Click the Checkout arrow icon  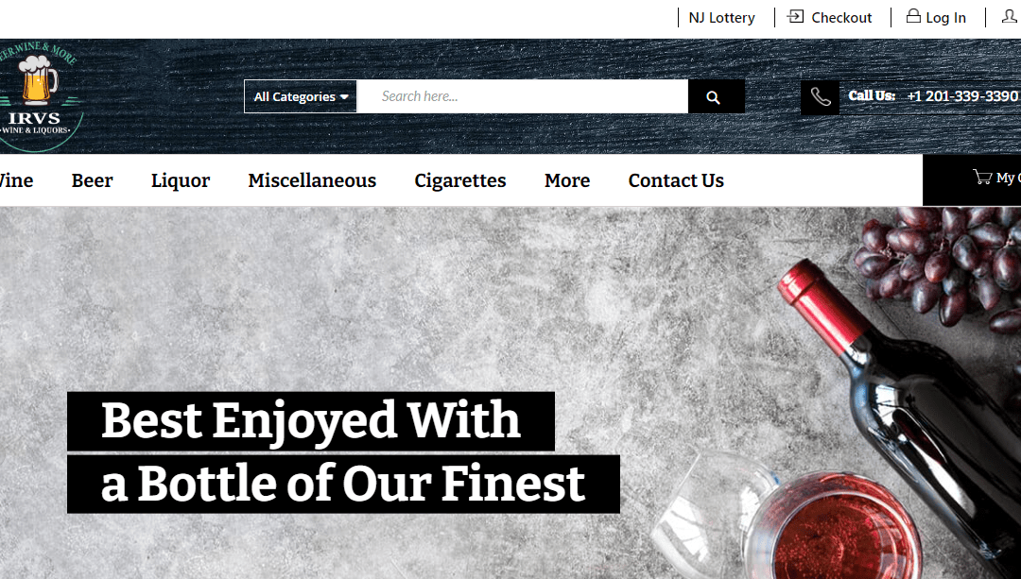tap(795, 16)
